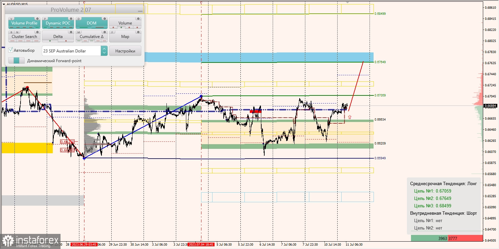Toggle the Cluster Search indicator
The width and height of the screenshot is (499, 249).
(24, 37)
